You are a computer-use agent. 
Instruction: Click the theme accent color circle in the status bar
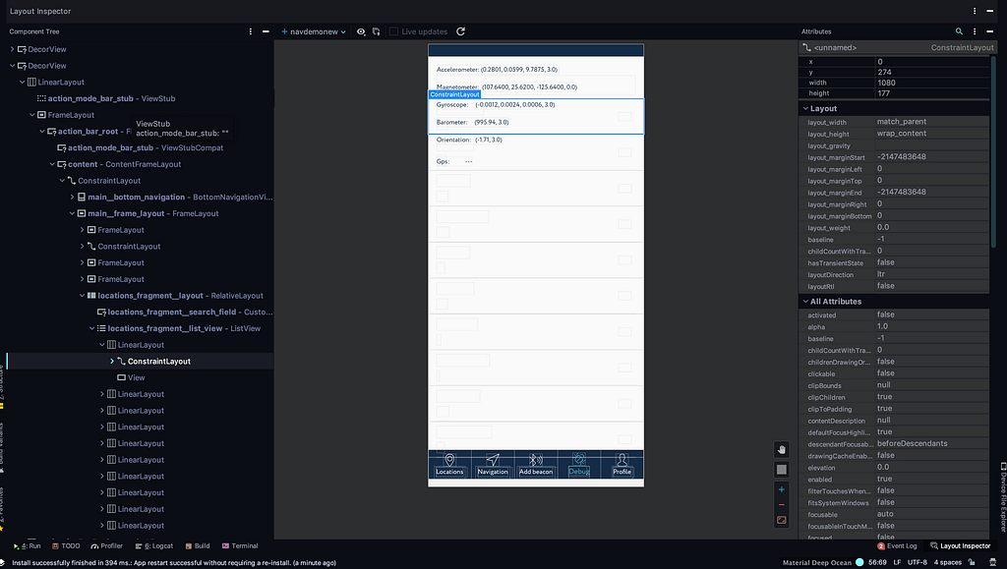[859, 562]
